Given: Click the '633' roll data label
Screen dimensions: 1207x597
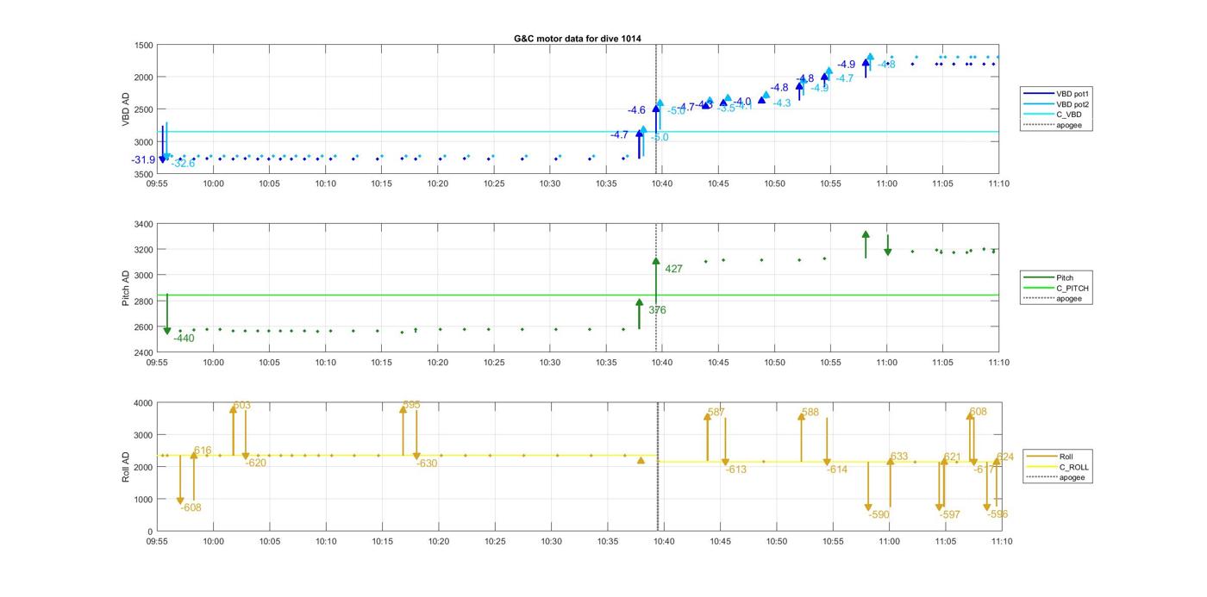Looking at the screenshot, I should (899, 457).
